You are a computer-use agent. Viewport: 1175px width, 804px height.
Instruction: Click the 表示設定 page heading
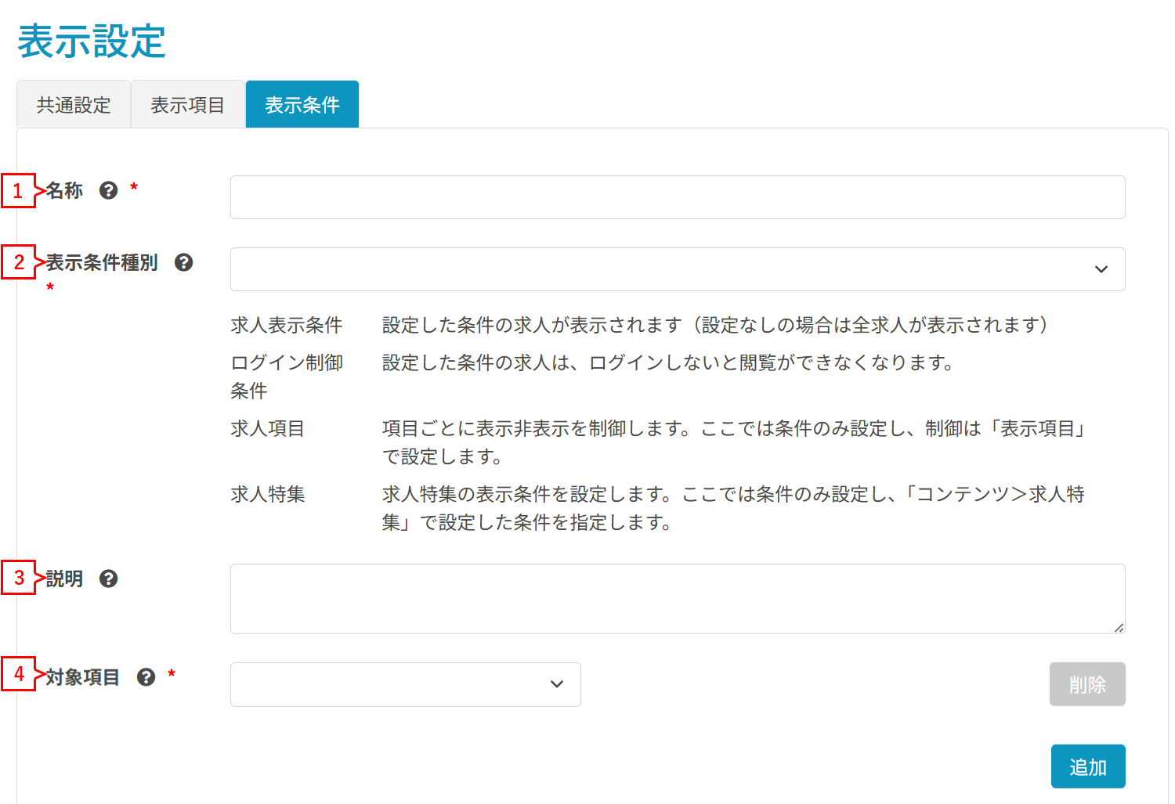[92, 41]
